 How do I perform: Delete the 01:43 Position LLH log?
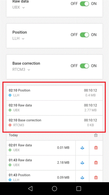click(96, 178)
